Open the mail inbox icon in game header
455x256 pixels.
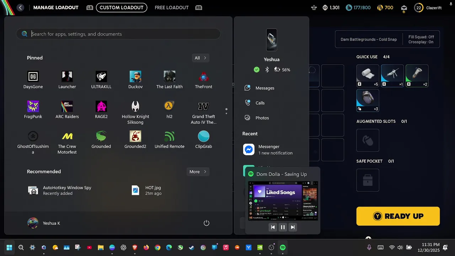404,7
